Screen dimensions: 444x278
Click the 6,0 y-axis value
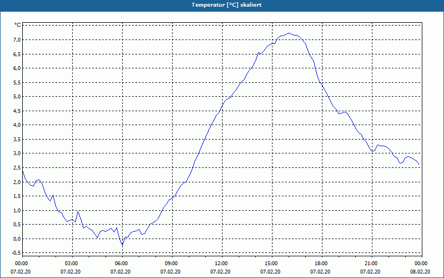click(17, 68)
